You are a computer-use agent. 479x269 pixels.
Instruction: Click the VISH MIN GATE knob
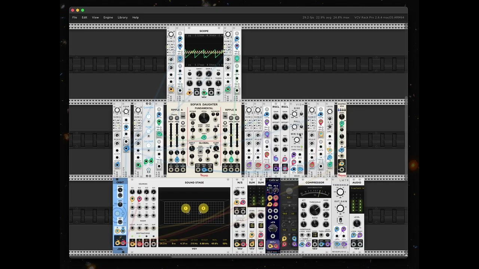pyautogui.click(x=297, y=140)
